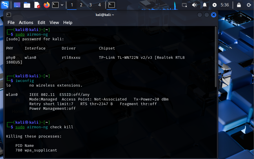This screenshot has height=159, width=254.
Task: Open the Actions menu
Action: coord(26,23)
